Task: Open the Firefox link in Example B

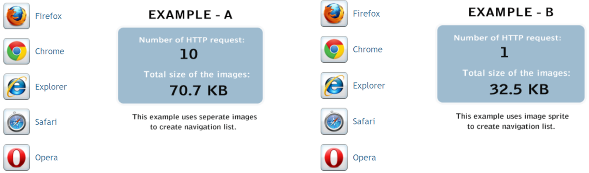Action: click(x=366, y=14)
